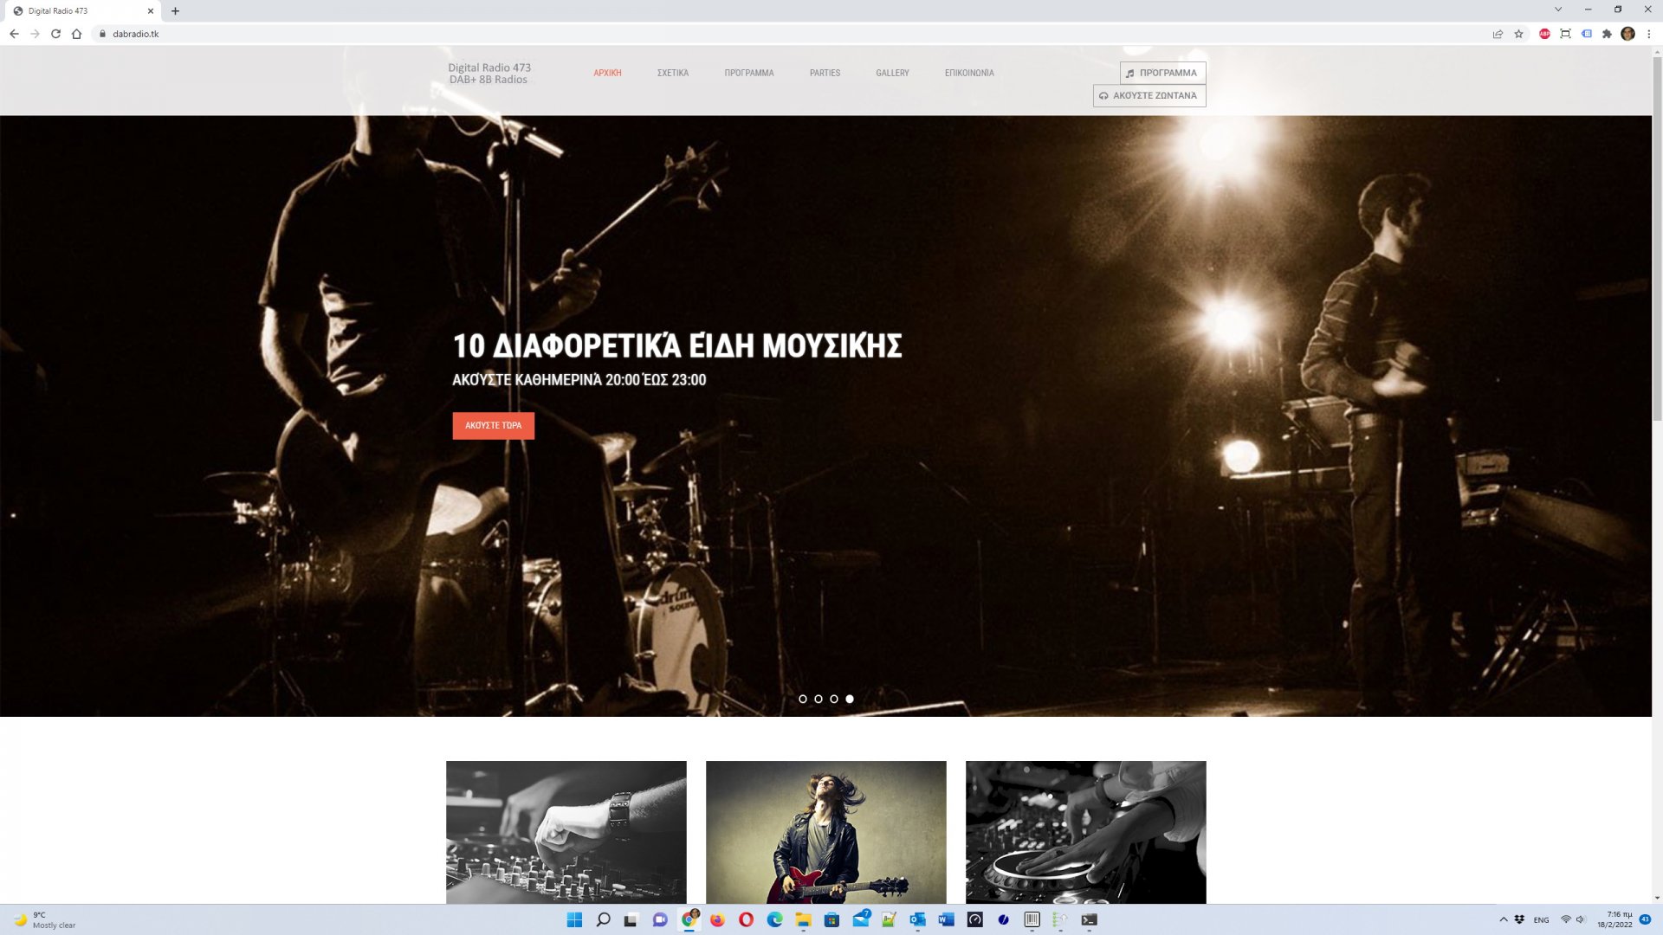Click the share page icon
The image size is (1663, 935).
tap(1498, 34)
